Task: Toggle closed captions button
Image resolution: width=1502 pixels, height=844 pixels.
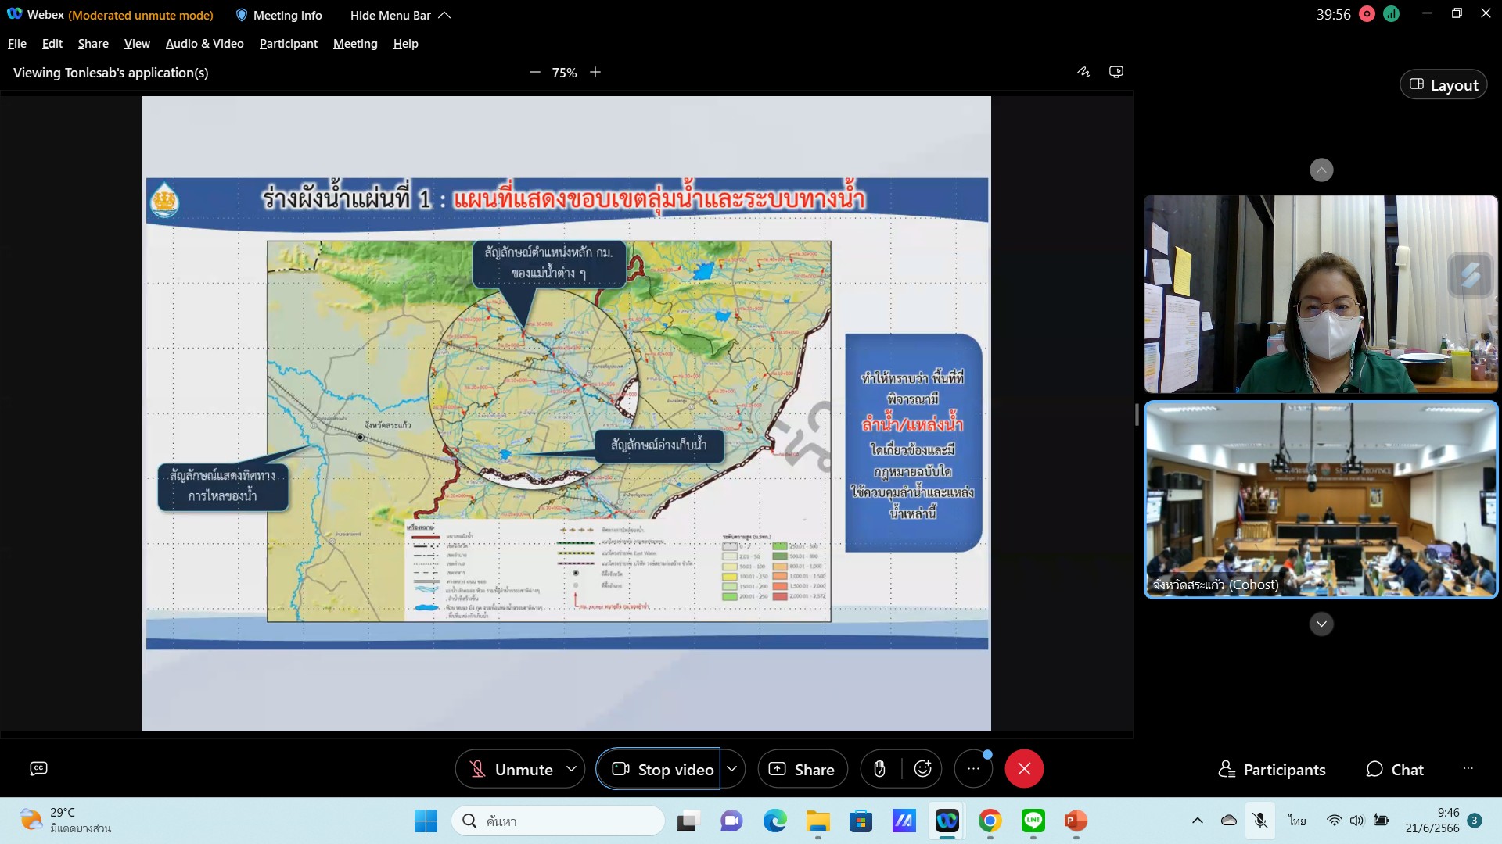Action: click(x=38, y=769)
